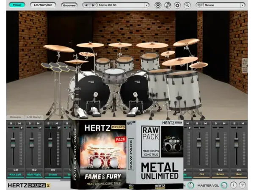Image resolution: width=254 pixels, height=190 pixels.
Task: Click the circular target icon beside preset box
Action: [x=158, y=5]
